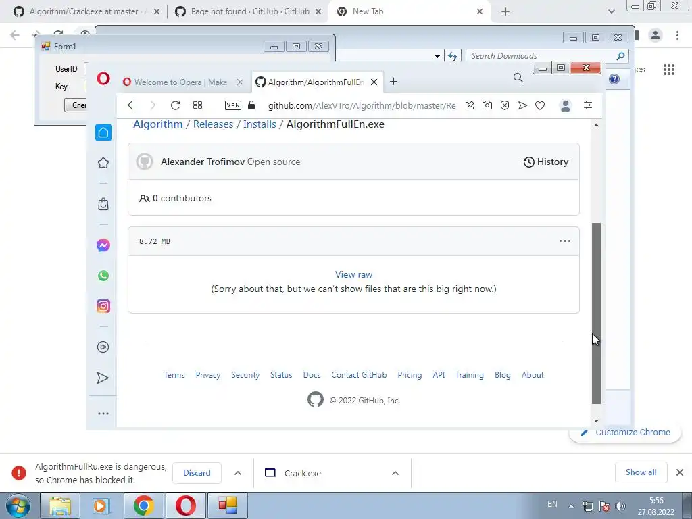Select the Algorithm/AlgorithmFullEn Opera tab
692x519 pixels.
[316, 82]
